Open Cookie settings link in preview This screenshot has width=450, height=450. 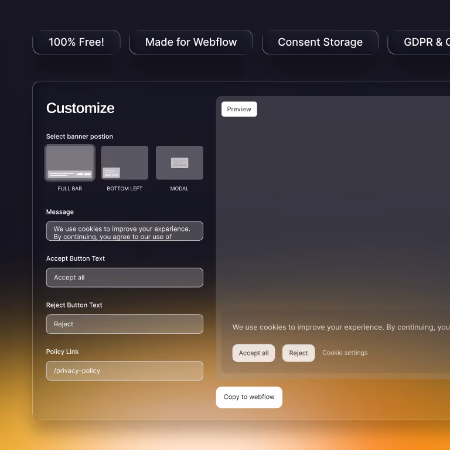[345, 353]
